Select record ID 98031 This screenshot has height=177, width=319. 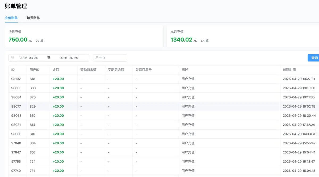coord(16,125)
